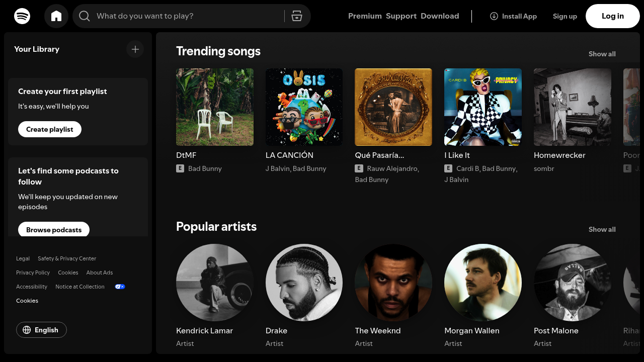This screenshot has height=362, width=644.
Task: Click the Install App download icon
Action: (494, 16)
